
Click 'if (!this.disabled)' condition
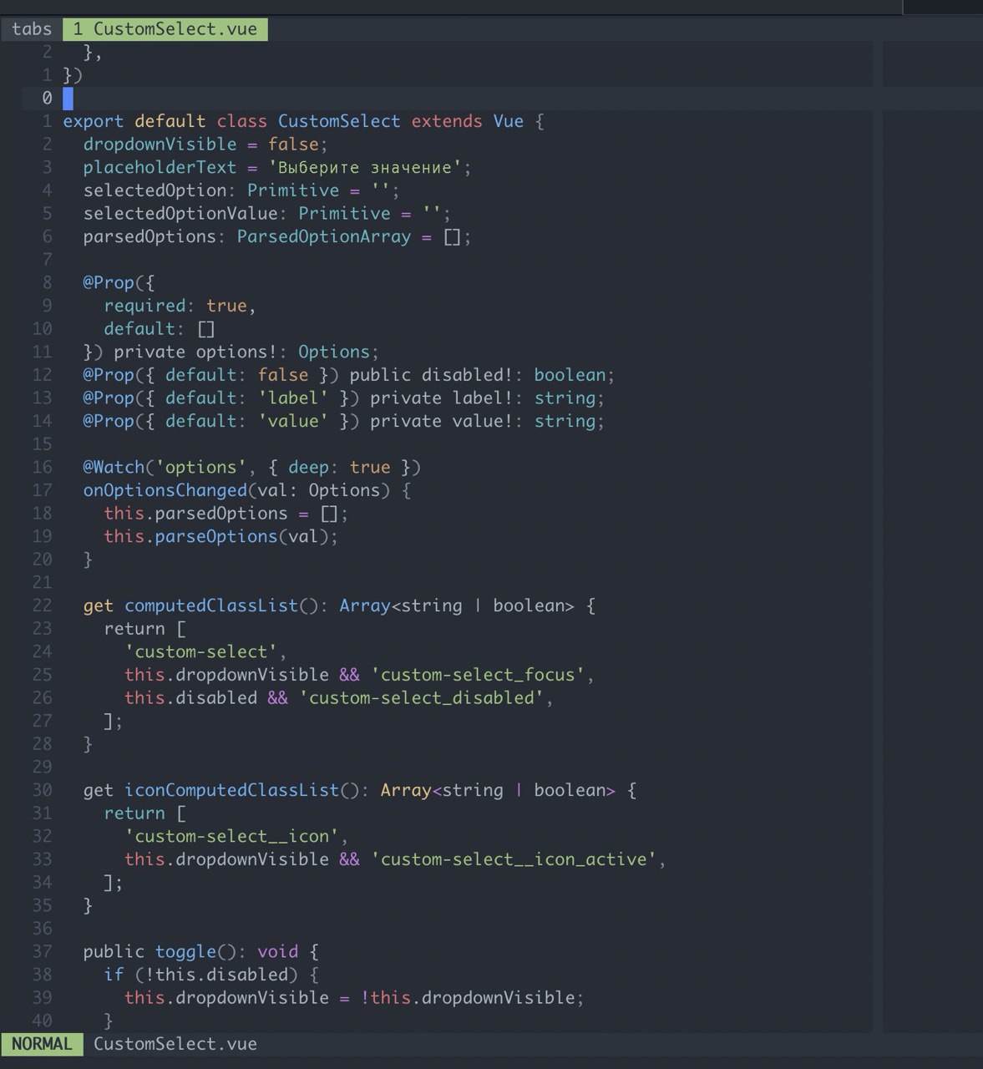[201, 975]
